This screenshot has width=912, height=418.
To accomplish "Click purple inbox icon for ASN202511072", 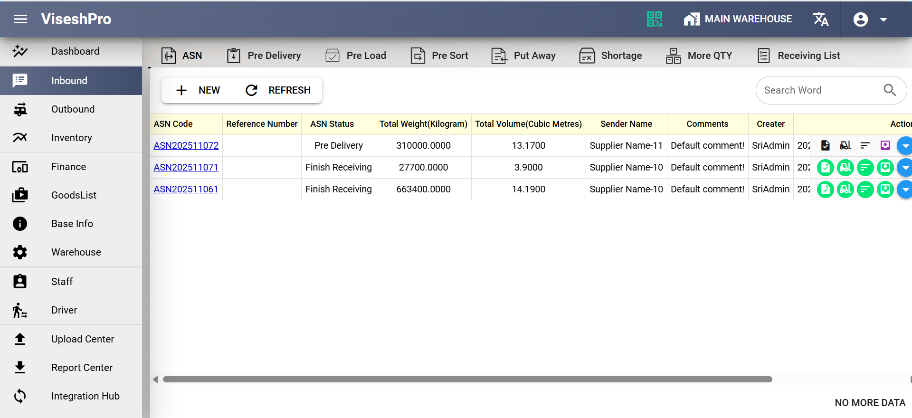I will (885, 145).
